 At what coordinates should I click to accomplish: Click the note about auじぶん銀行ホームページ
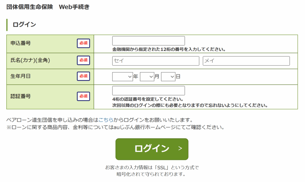(115, 127)
